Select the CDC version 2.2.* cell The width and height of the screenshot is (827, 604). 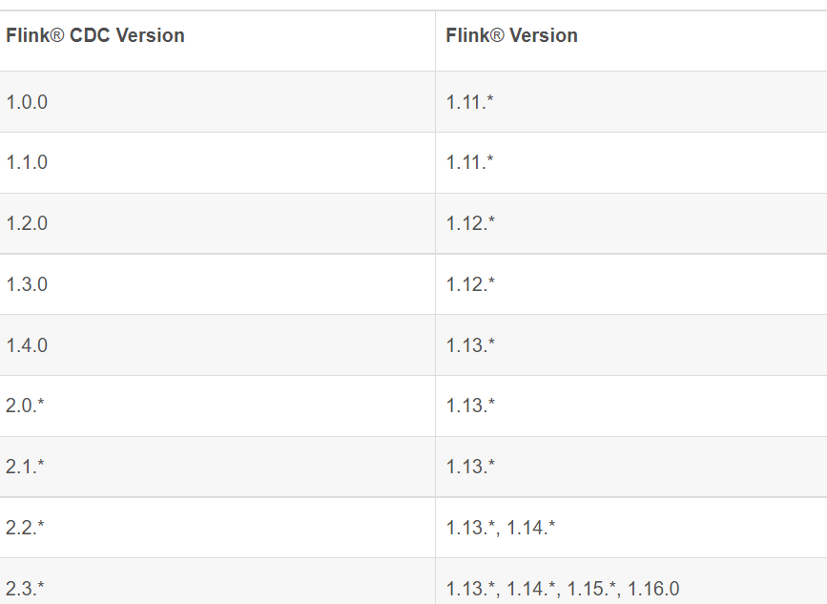[26, 528]
